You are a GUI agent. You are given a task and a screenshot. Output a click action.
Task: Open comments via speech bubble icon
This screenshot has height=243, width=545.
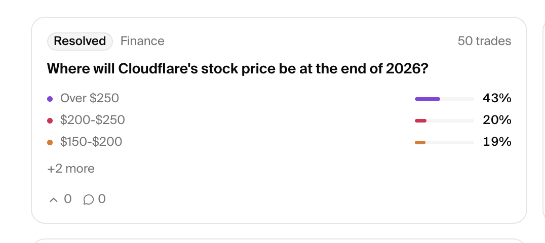pyautogui.click(x=88, y=199)
